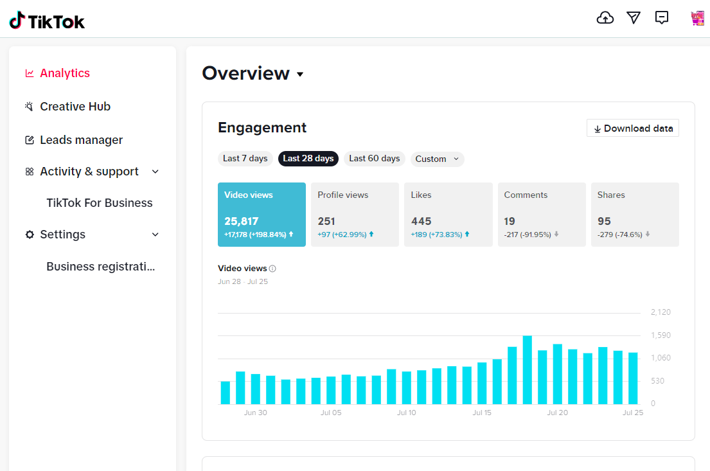Open the profile avatar menu

(x=697, y=18)
